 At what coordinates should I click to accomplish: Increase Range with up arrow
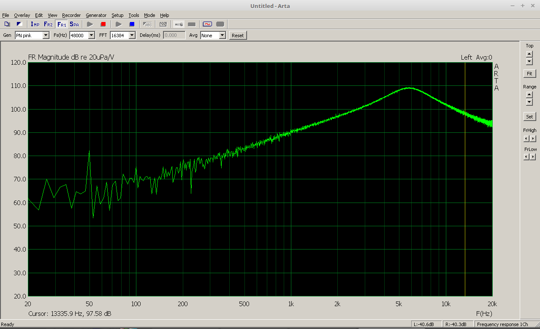point(529,95)
